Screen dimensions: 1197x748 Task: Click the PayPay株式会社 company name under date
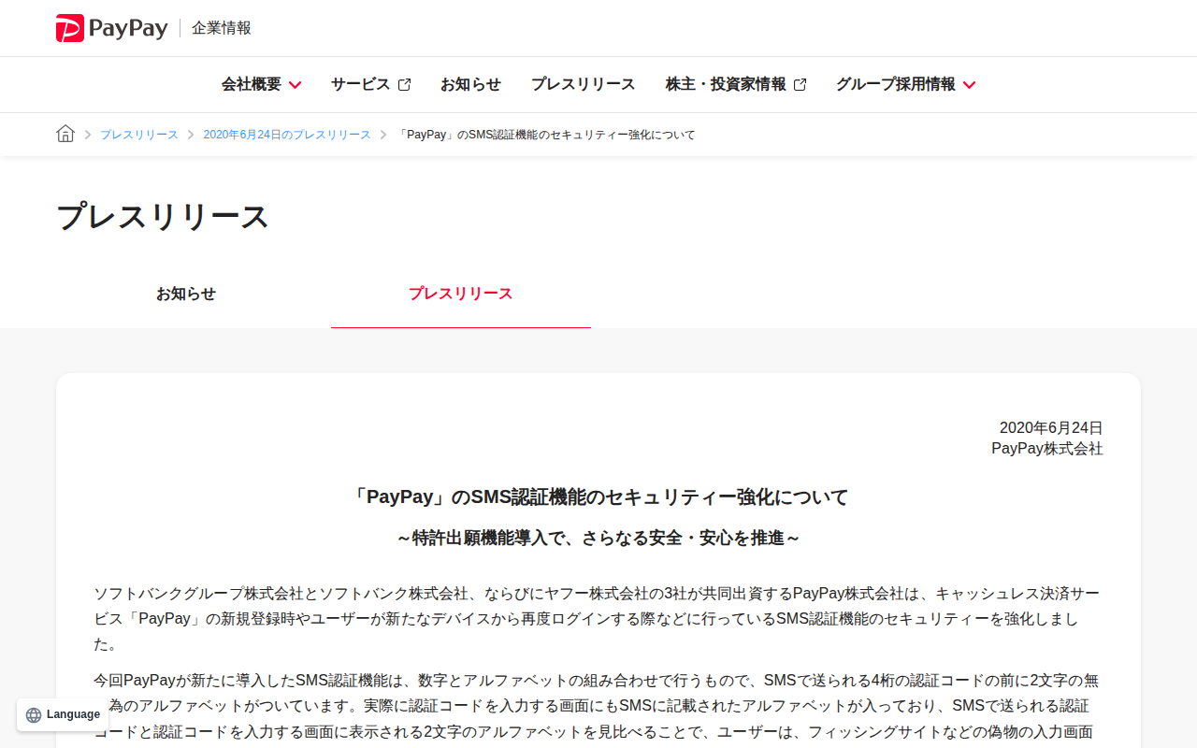click(1047, 449)
